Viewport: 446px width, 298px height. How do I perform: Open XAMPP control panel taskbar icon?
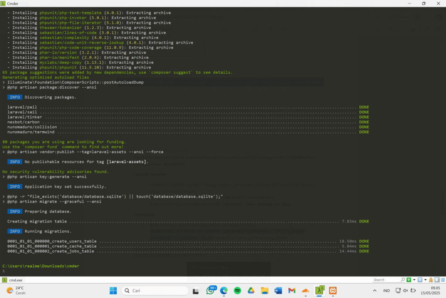pos(333,291)
